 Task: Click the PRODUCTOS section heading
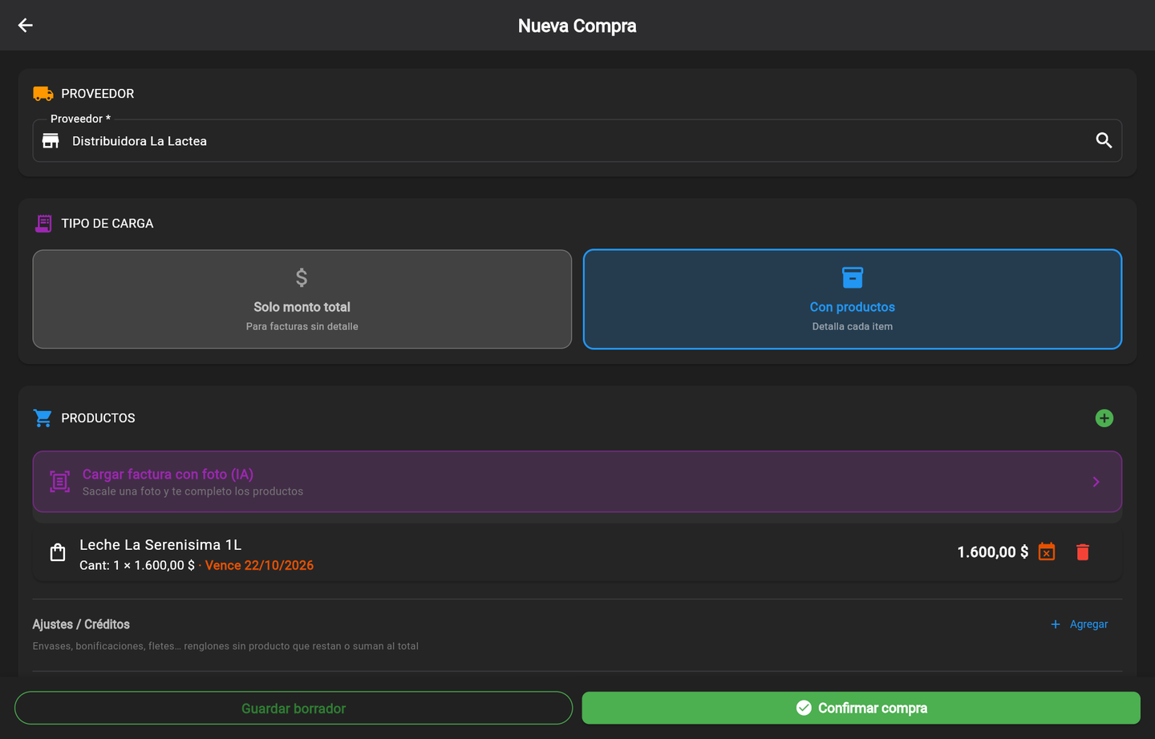click(x=99, y=418)
